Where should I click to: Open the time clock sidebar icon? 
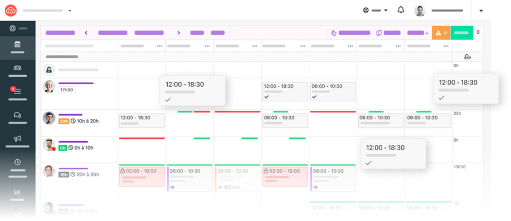pyautogui.click(x=18, y=162)
